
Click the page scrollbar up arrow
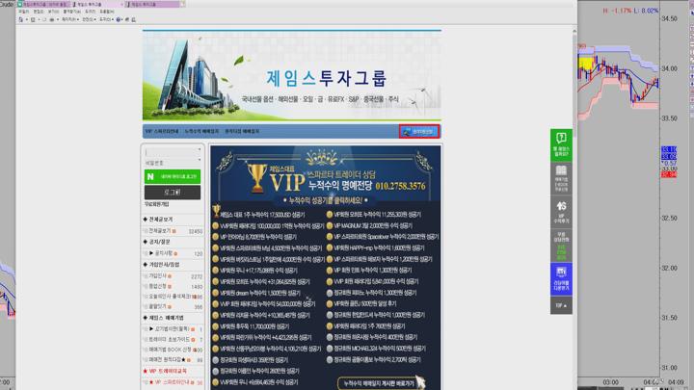(574, 32)
